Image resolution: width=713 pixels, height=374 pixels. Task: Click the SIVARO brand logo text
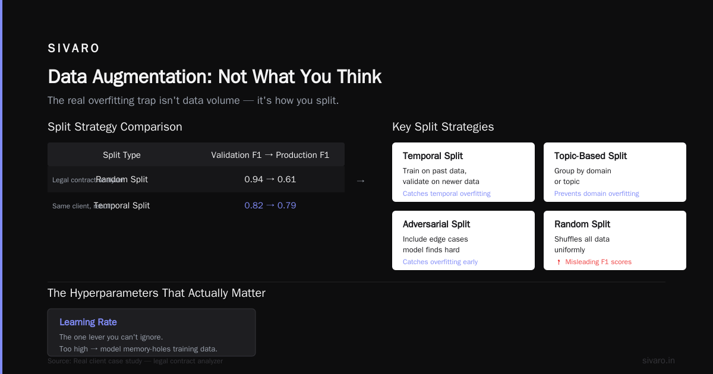(74, 49)
